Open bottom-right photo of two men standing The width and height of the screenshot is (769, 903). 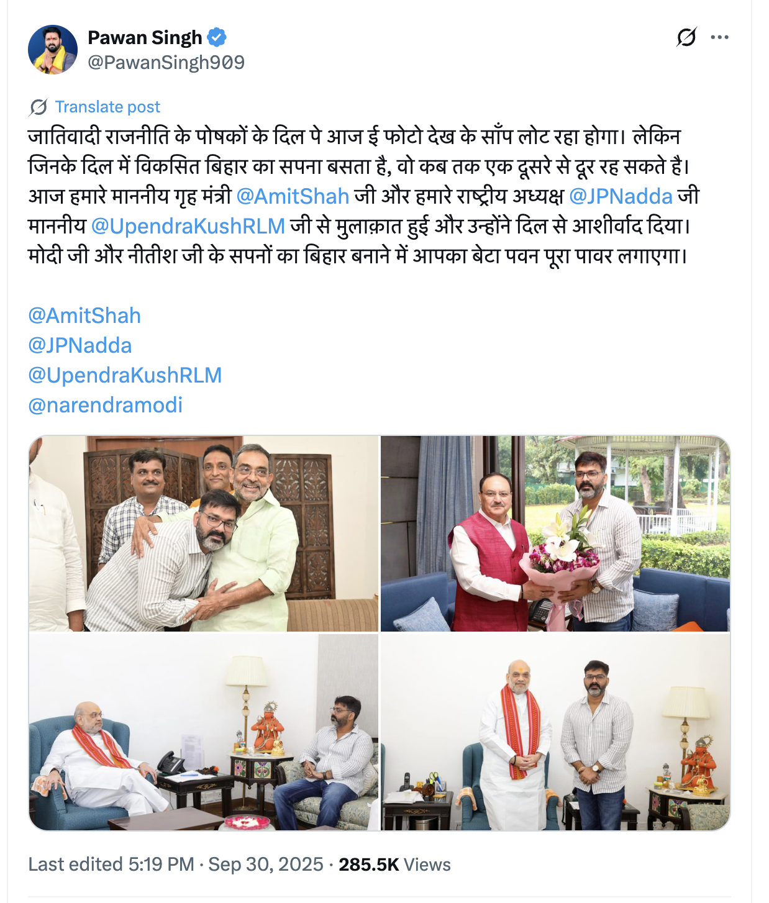point(555,732)
